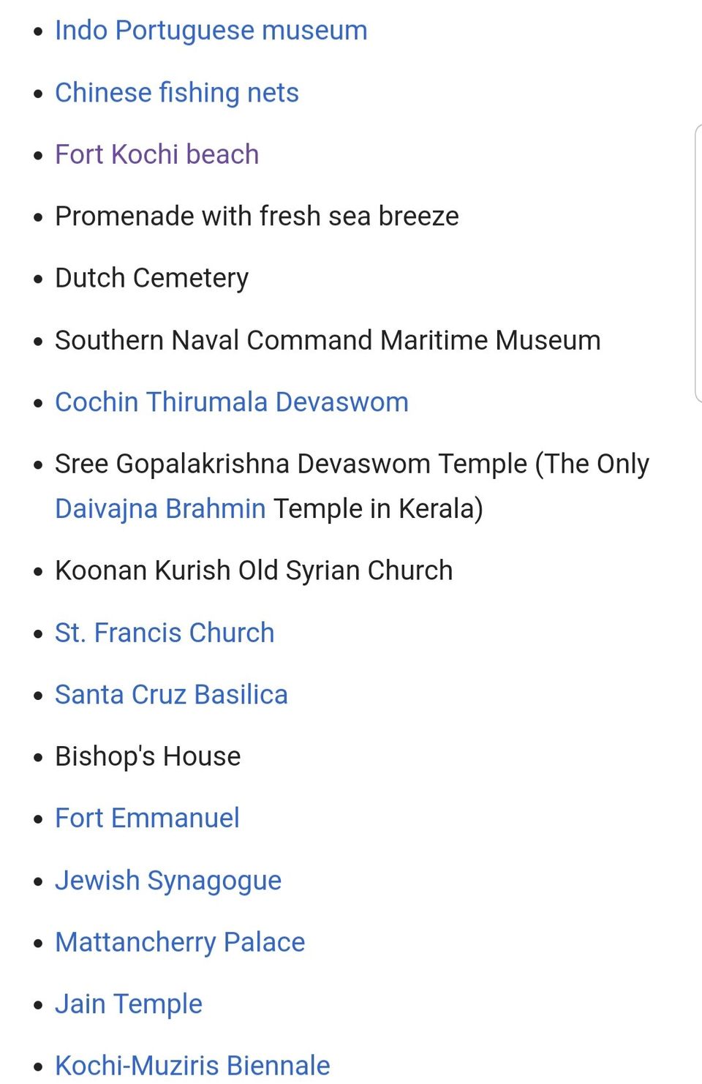The width and height of the screenshot is (702, 1084).
Task: Open the Santa Cruz Basilica link
Action: pyautogui.click(x=172, y=695)
